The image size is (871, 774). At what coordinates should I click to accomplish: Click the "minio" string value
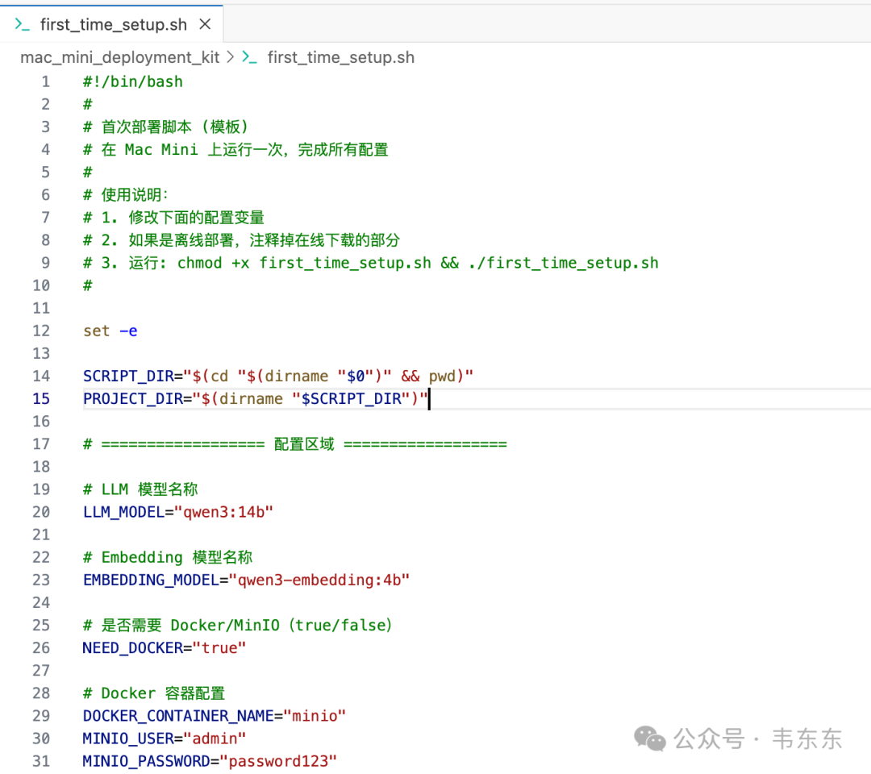click(315, 716)
